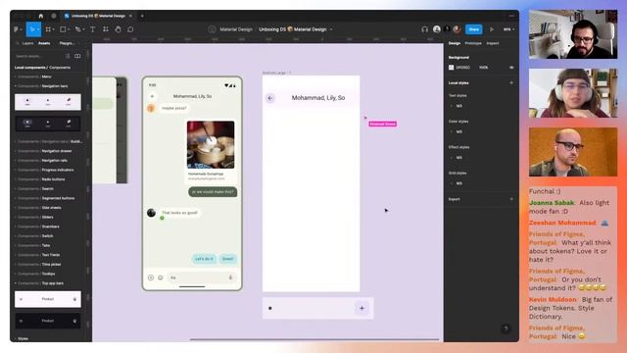Click Material Design project breadcrumb
The image size is (627, 353).
[236, 29]
